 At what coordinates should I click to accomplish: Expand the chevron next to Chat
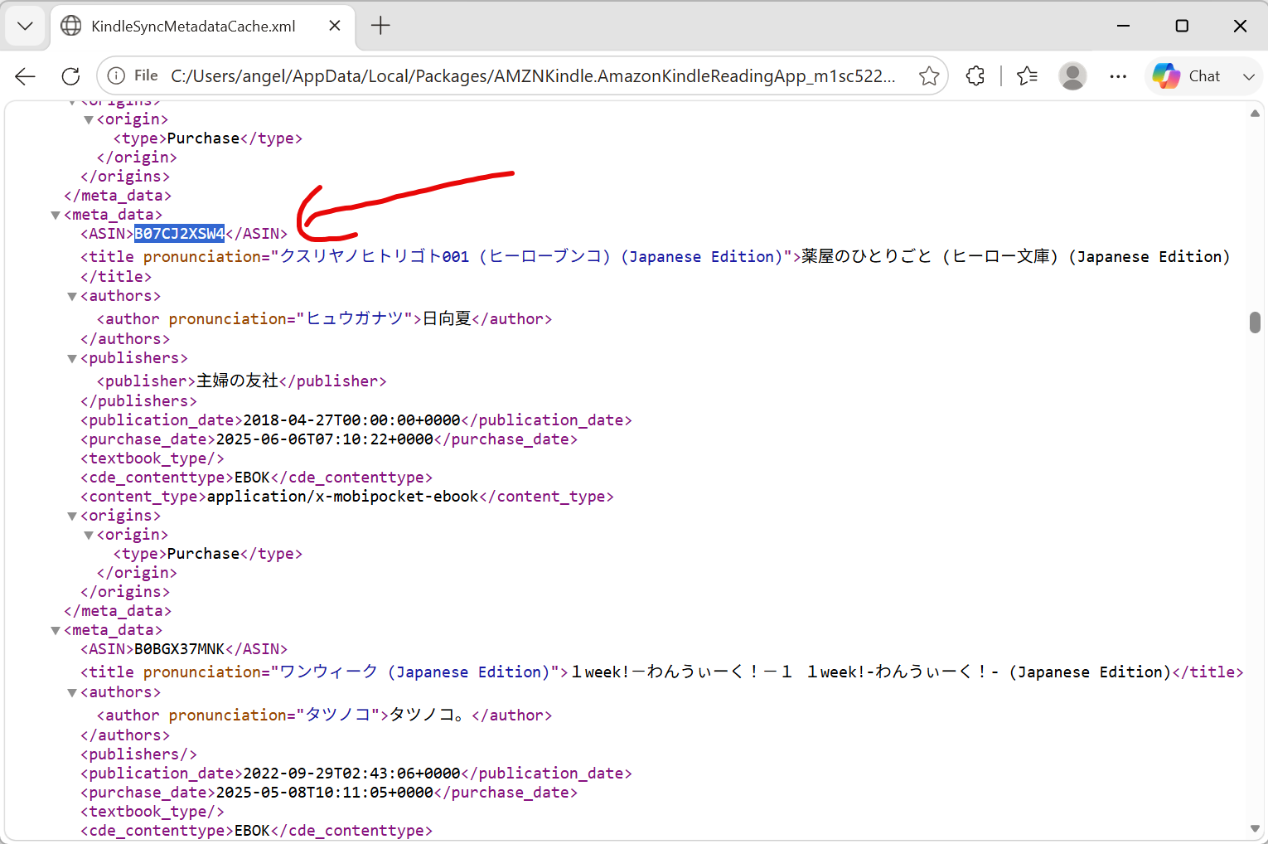1248,76
